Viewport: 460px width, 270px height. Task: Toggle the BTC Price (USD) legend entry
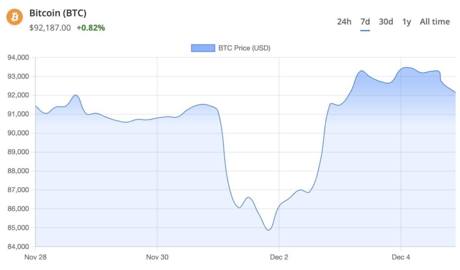point(244,48)
